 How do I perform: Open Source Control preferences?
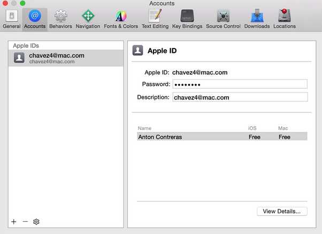coord(223,19)
